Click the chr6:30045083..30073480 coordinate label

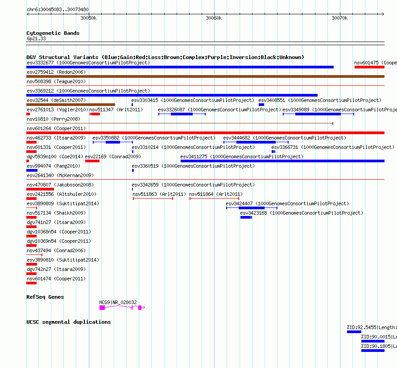[58, 9]
